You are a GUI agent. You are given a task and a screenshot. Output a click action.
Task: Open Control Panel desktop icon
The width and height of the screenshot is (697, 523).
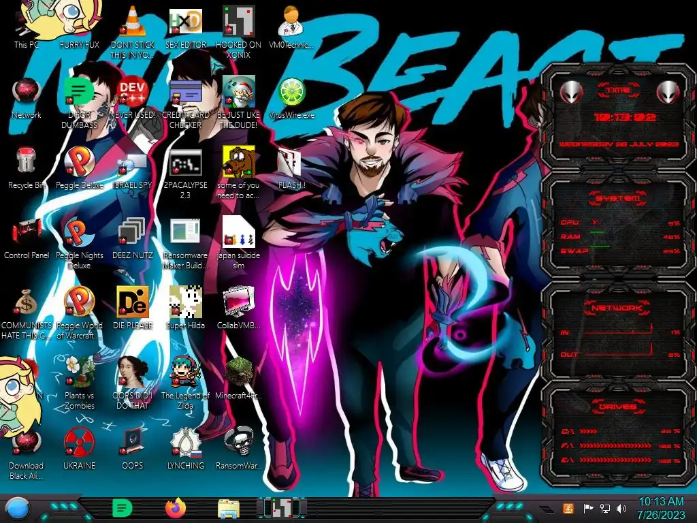(27, 239)
